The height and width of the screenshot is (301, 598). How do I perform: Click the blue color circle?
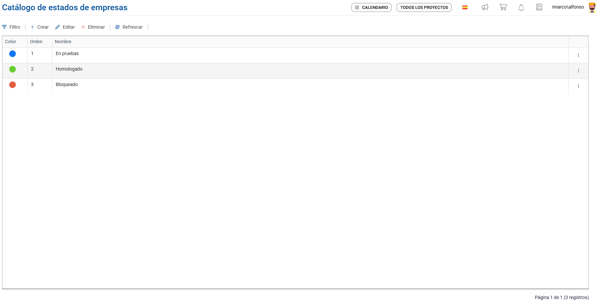tap(13, 54)
